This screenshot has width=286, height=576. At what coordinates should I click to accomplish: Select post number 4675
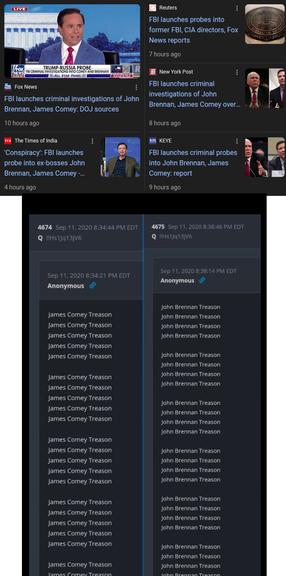tap(158, 227)
